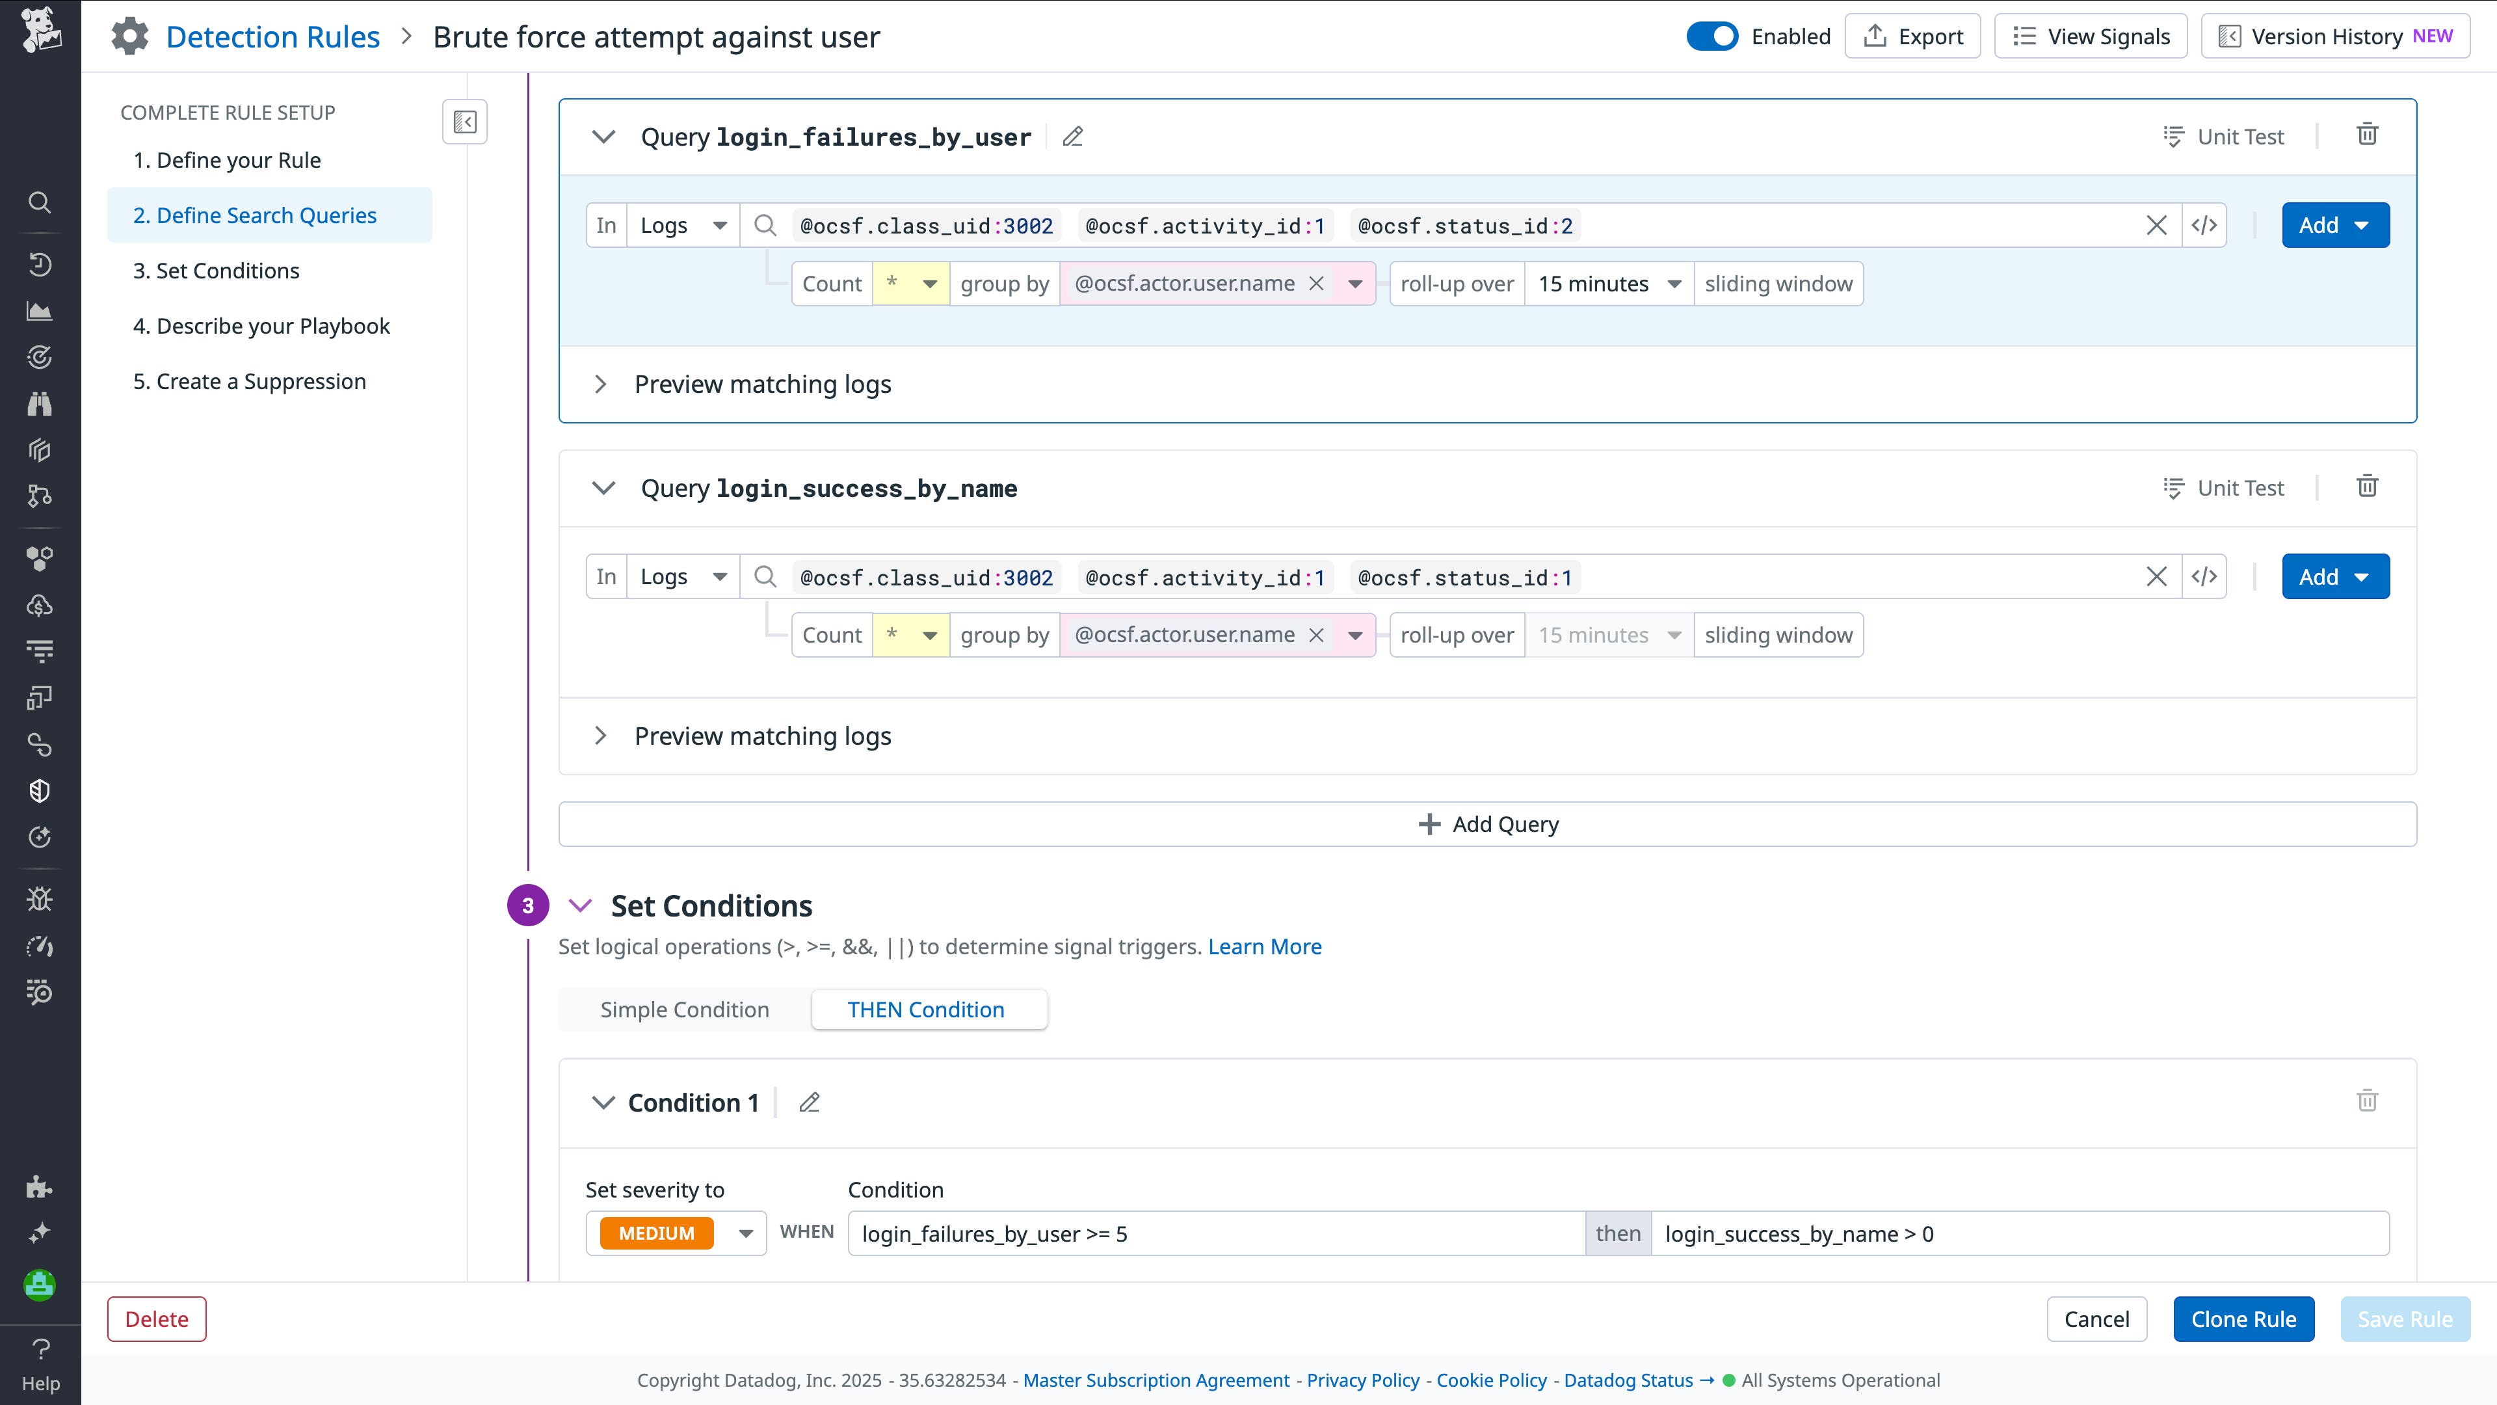Switch to the Simple Condition tab

[x=684, y=1010]
